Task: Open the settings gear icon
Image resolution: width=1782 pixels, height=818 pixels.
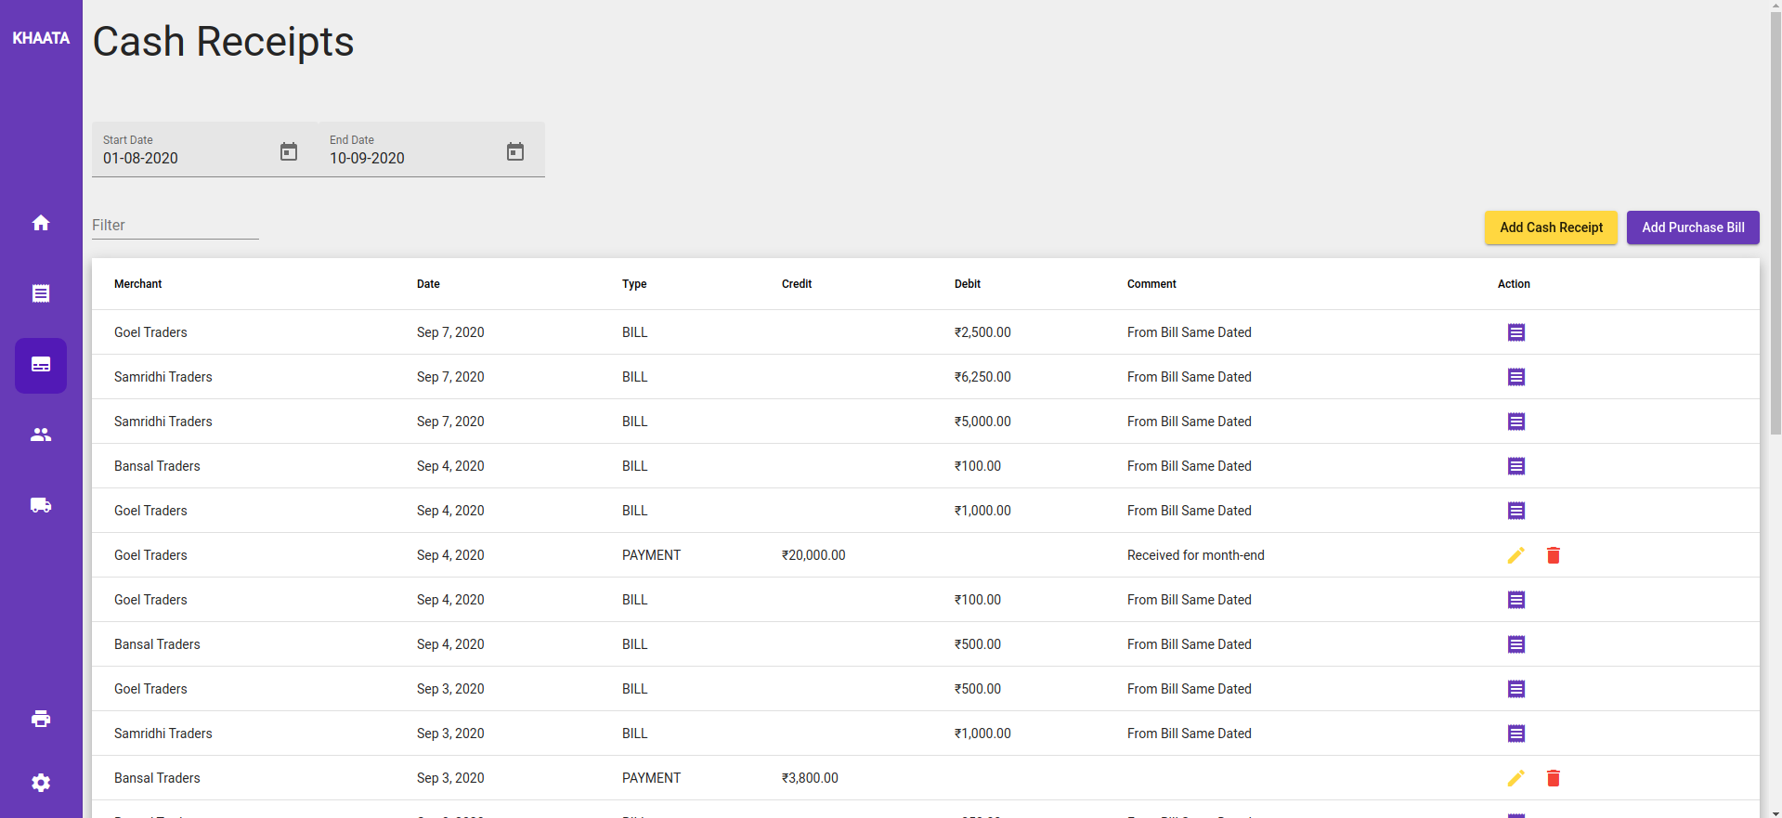Action: click(x=41, y=783)
